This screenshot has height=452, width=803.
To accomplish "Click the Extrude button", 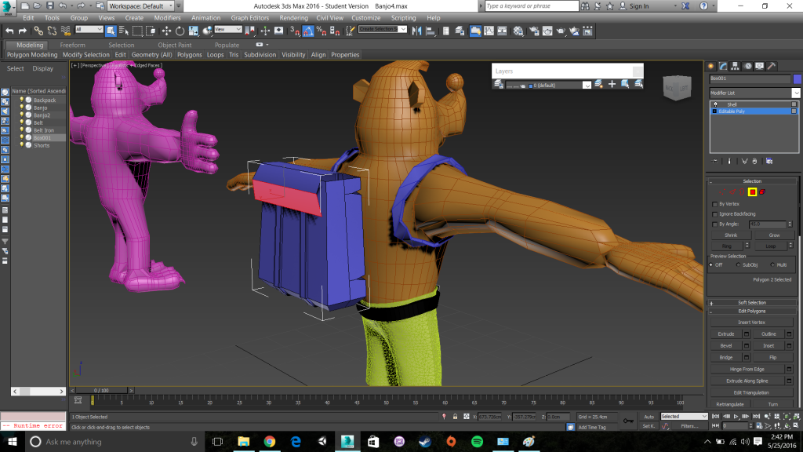I will (x=726, y=334).
